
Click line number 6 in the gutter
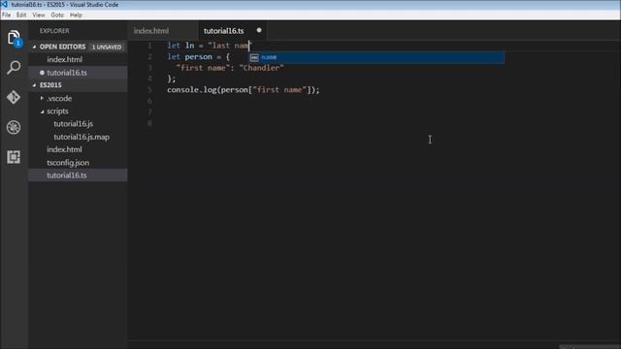pyautogui.click(x=149, y=101)
